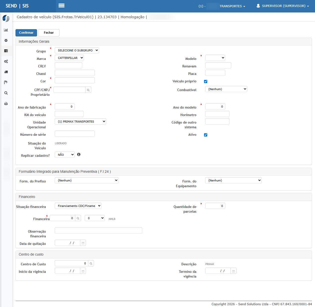Open the SUPERVISOR user menu

pos(283,6)
